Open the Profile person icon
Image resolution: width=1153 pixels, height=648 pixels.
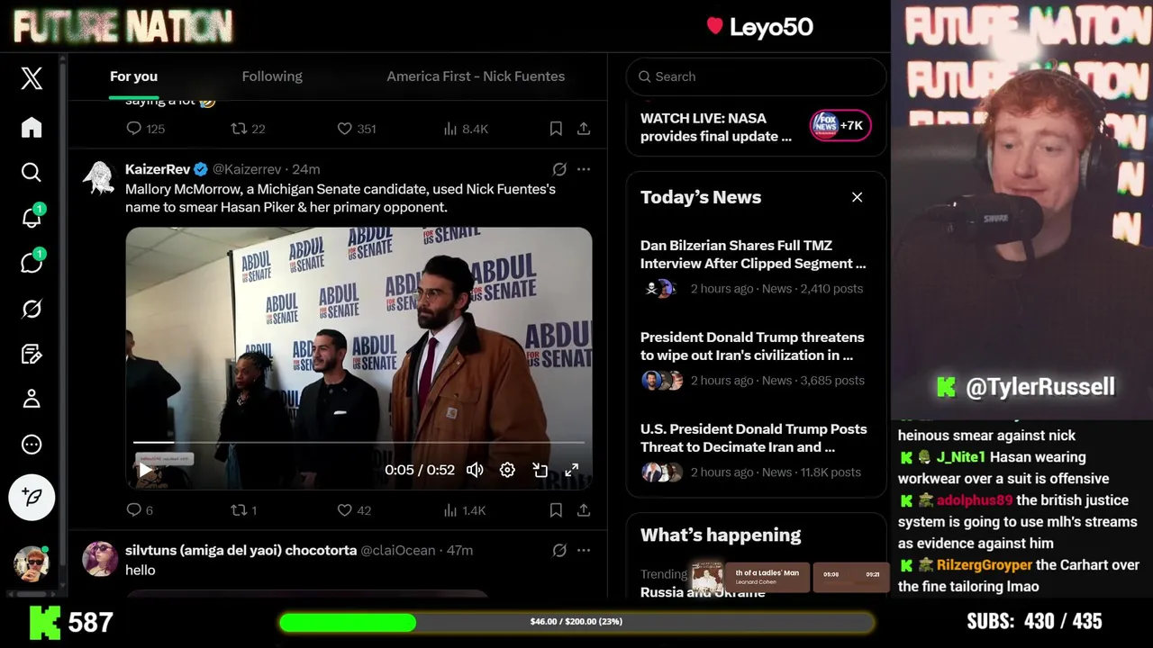(32, 398)
